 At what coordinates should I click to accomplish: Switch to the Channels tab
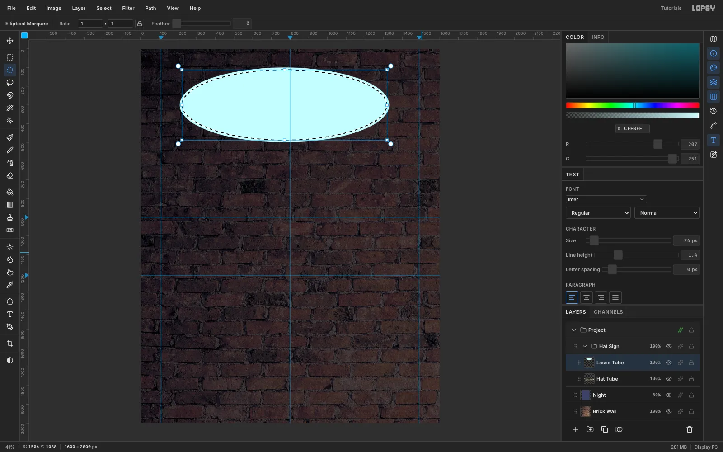coord(608,312)
